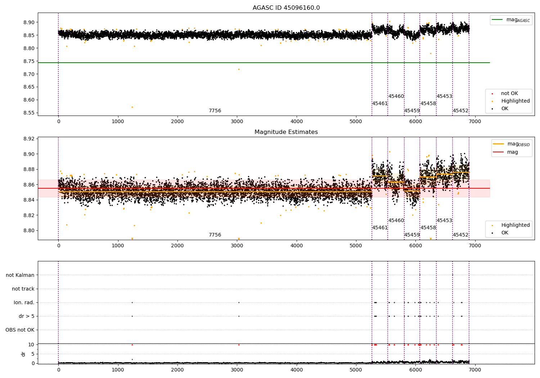
Task: Click the "dr > 5" axis label
Action: [x=27, y=316]
